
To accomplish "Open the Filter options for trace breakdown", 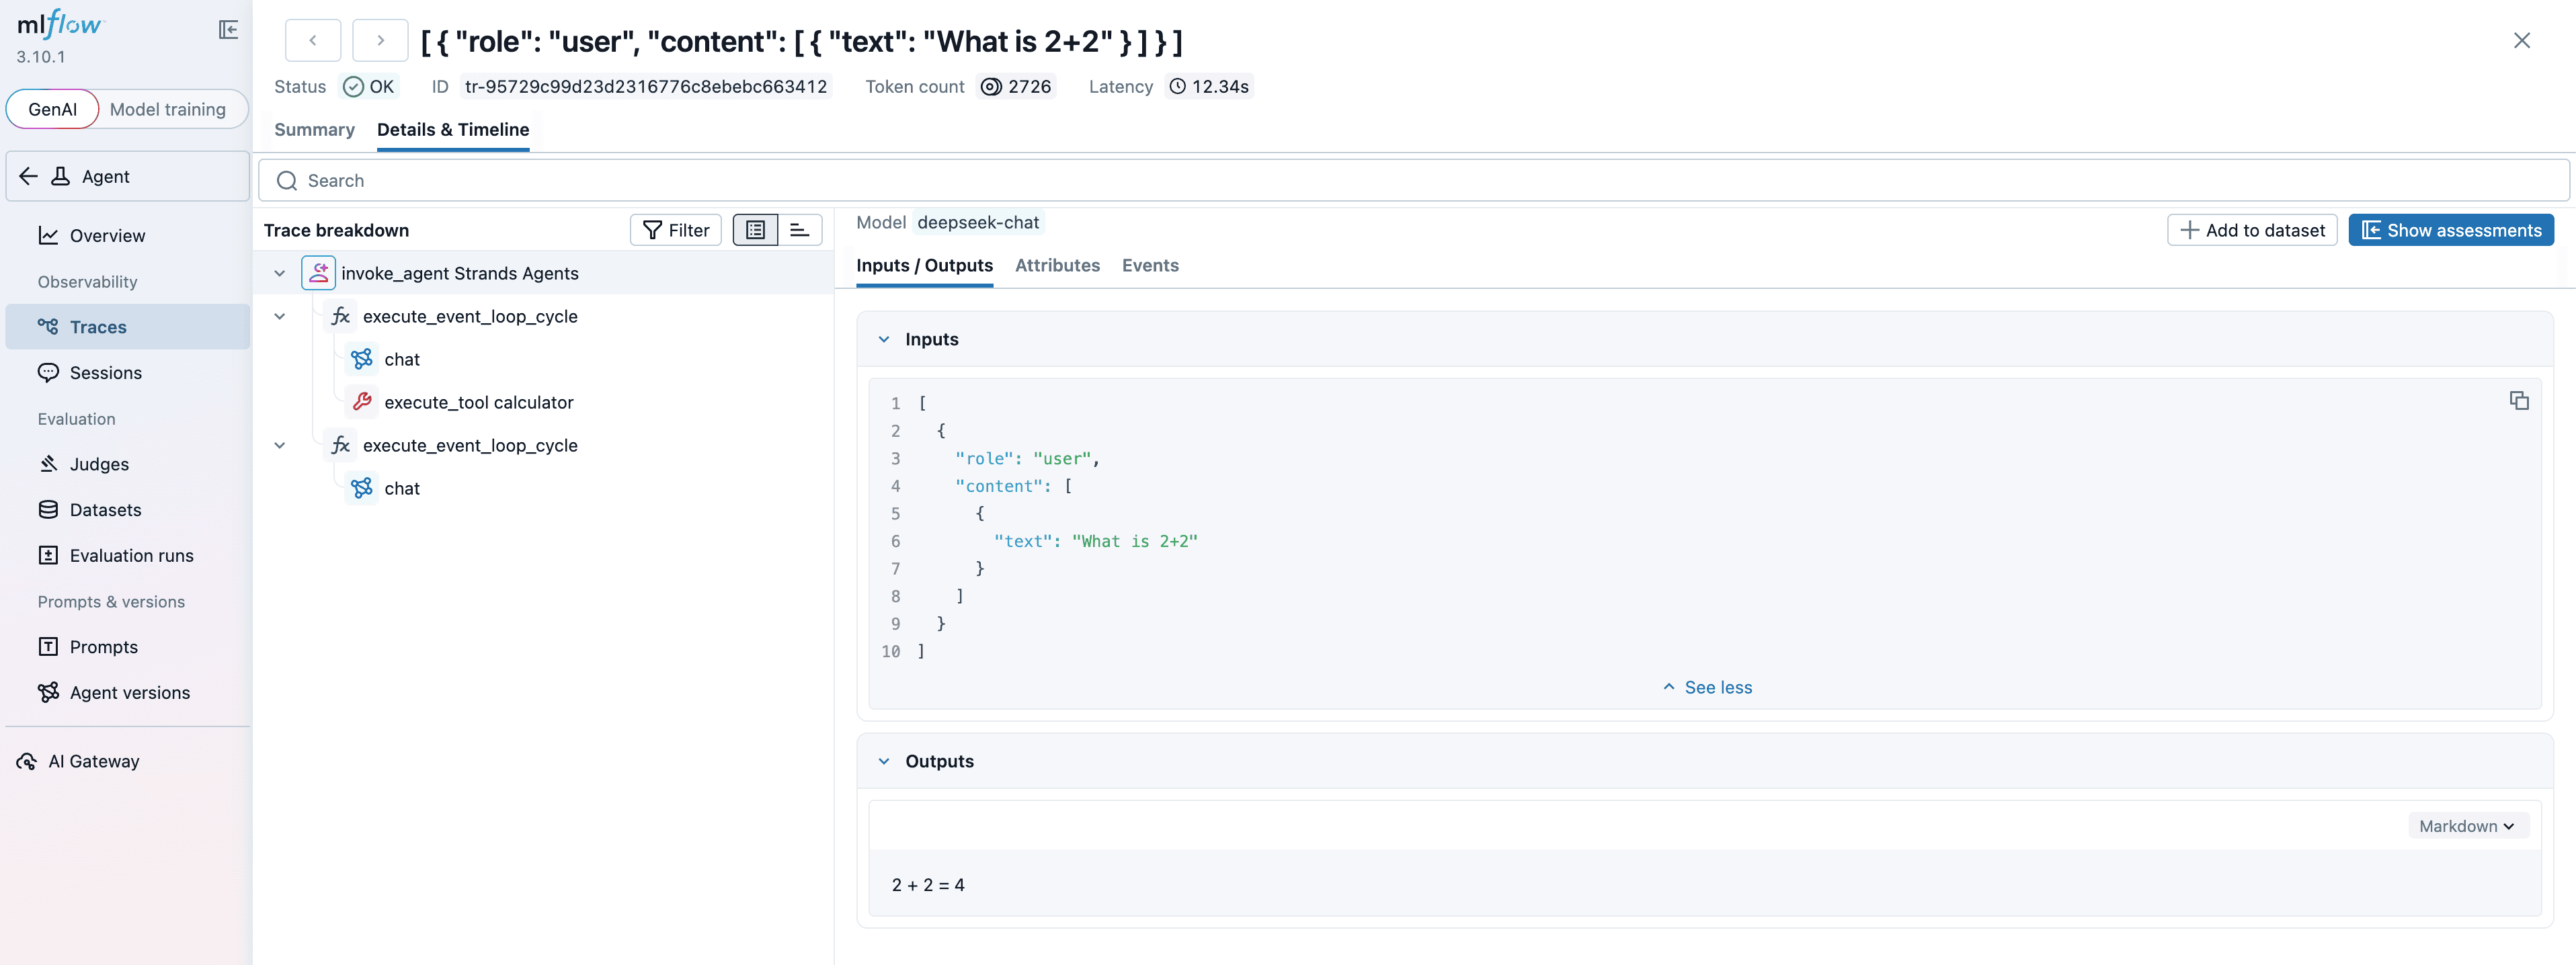I will pos(675,229).
